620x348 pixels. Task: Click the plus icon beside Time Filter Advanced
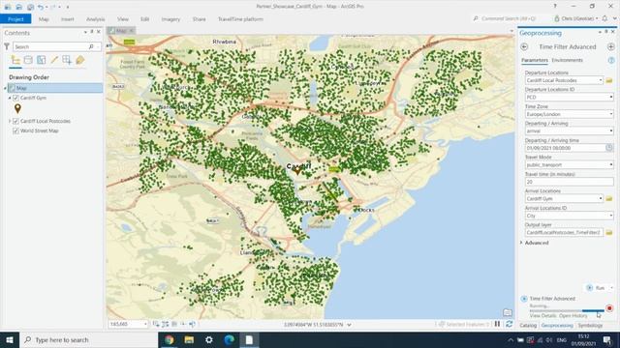coord(611,46)
